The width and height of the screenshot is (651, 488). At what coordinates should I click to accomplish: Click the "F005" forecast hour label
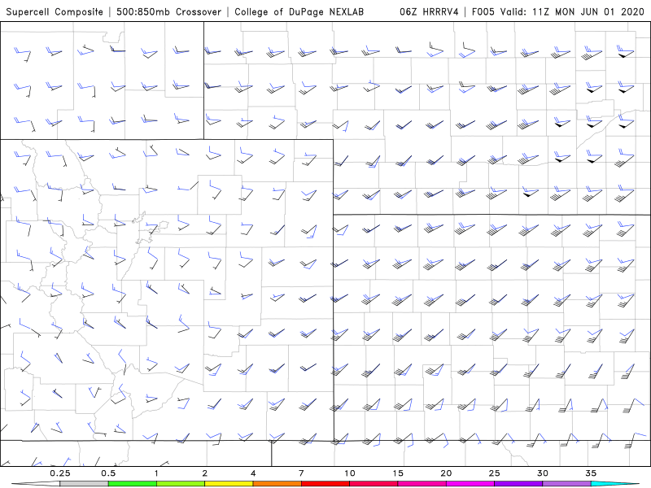(x=483, y=12)
